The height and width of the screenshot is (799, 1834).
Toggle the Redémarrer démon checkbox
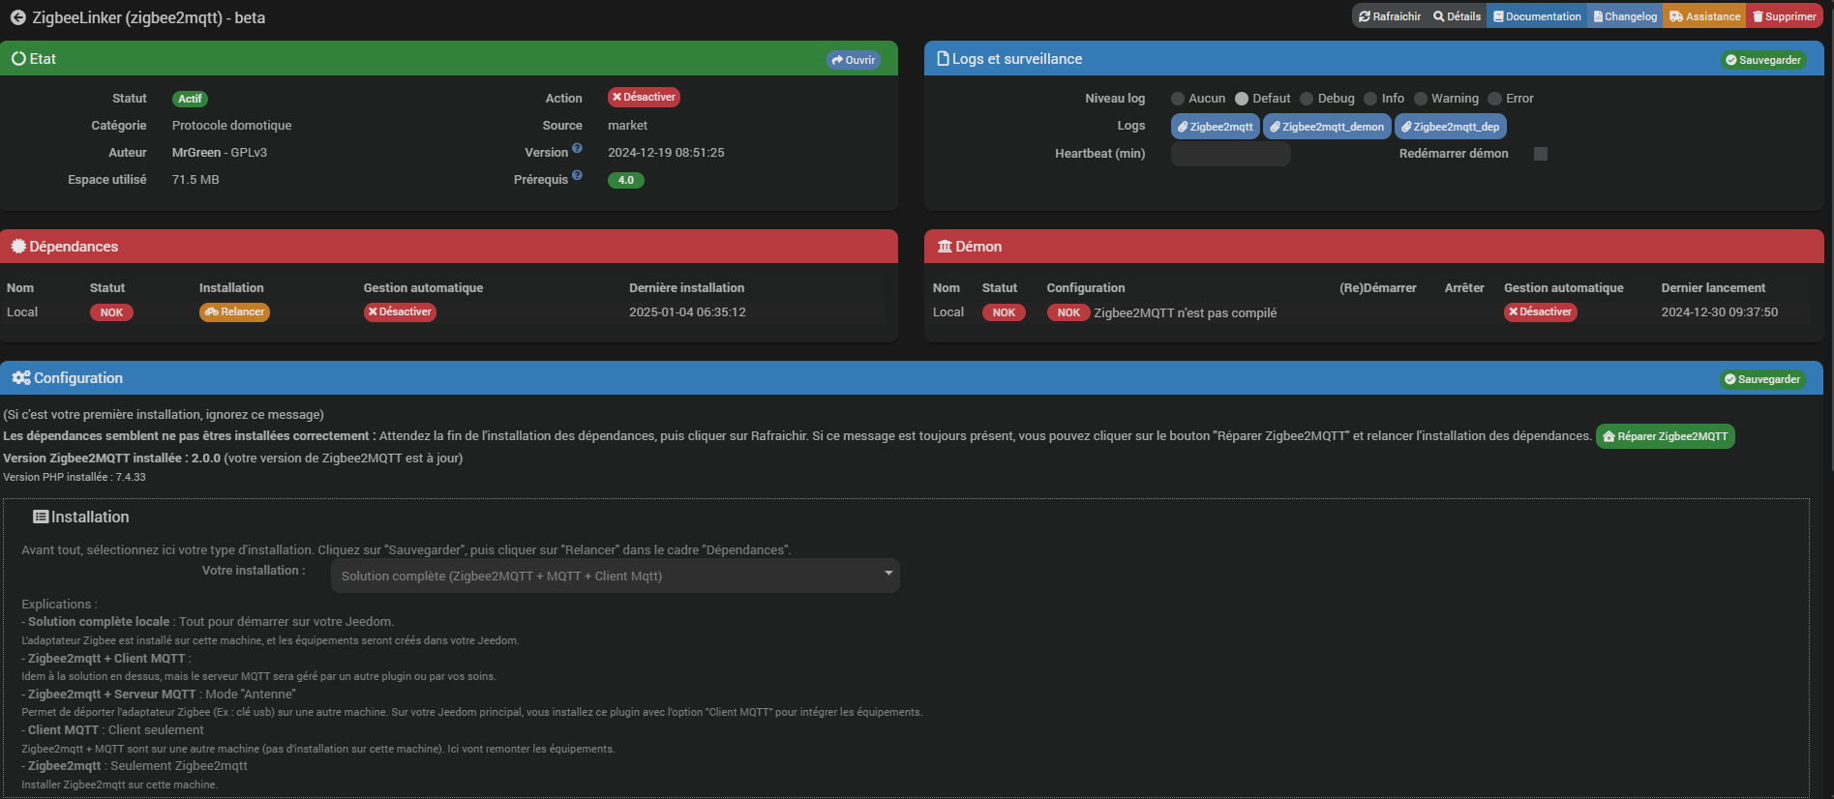(x=1541, y=154)
